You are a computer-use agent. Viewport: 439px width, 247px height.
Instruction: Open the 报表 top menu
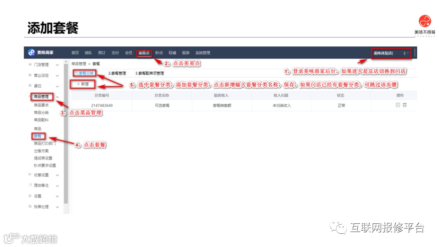coord(186,53)
